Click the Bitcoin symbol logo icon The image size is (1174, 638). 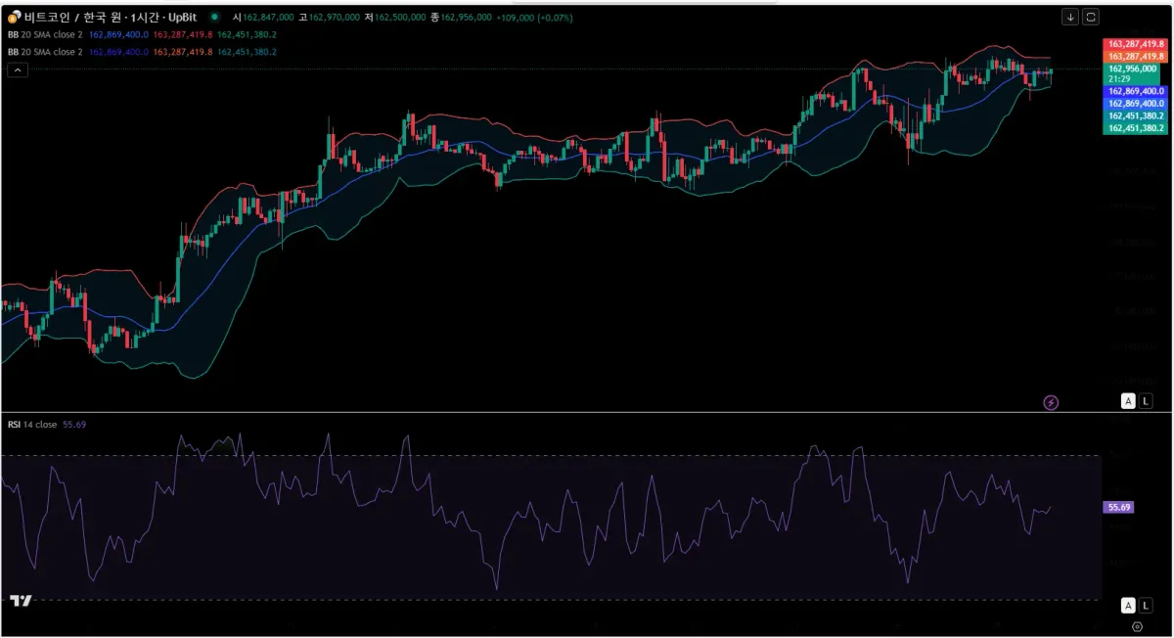pyautogui.click(x=14, y=18)
